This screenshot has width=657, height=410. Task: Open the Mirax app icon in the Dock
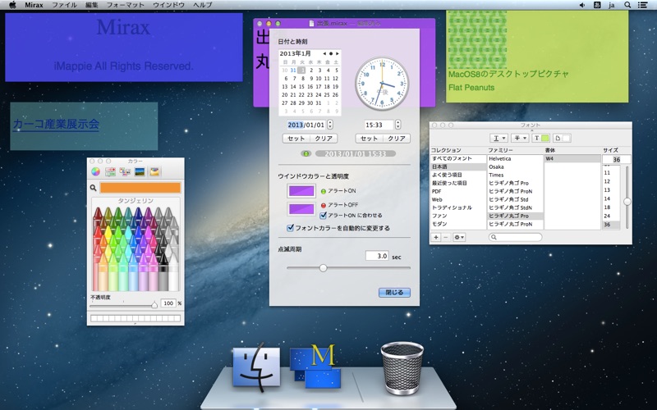tap(315, 367)
